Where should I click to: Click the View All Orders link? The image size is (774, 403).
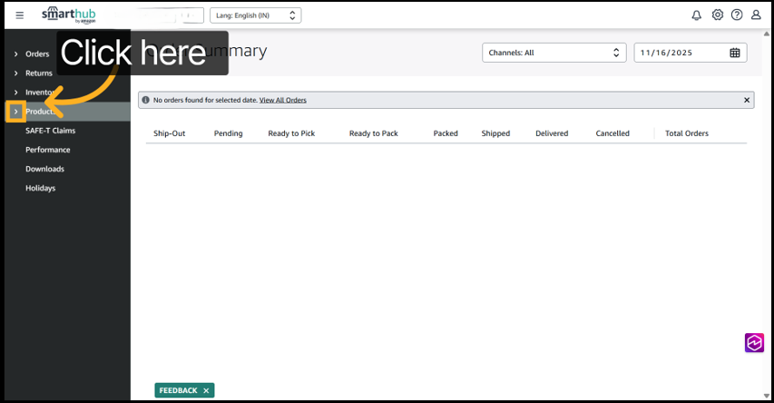pos(282,100)
